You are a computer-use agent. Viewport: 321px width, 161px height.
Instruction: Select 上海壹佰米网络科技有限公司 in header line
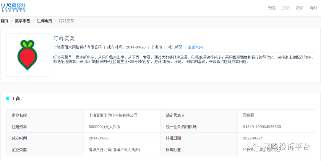(77, 47)
